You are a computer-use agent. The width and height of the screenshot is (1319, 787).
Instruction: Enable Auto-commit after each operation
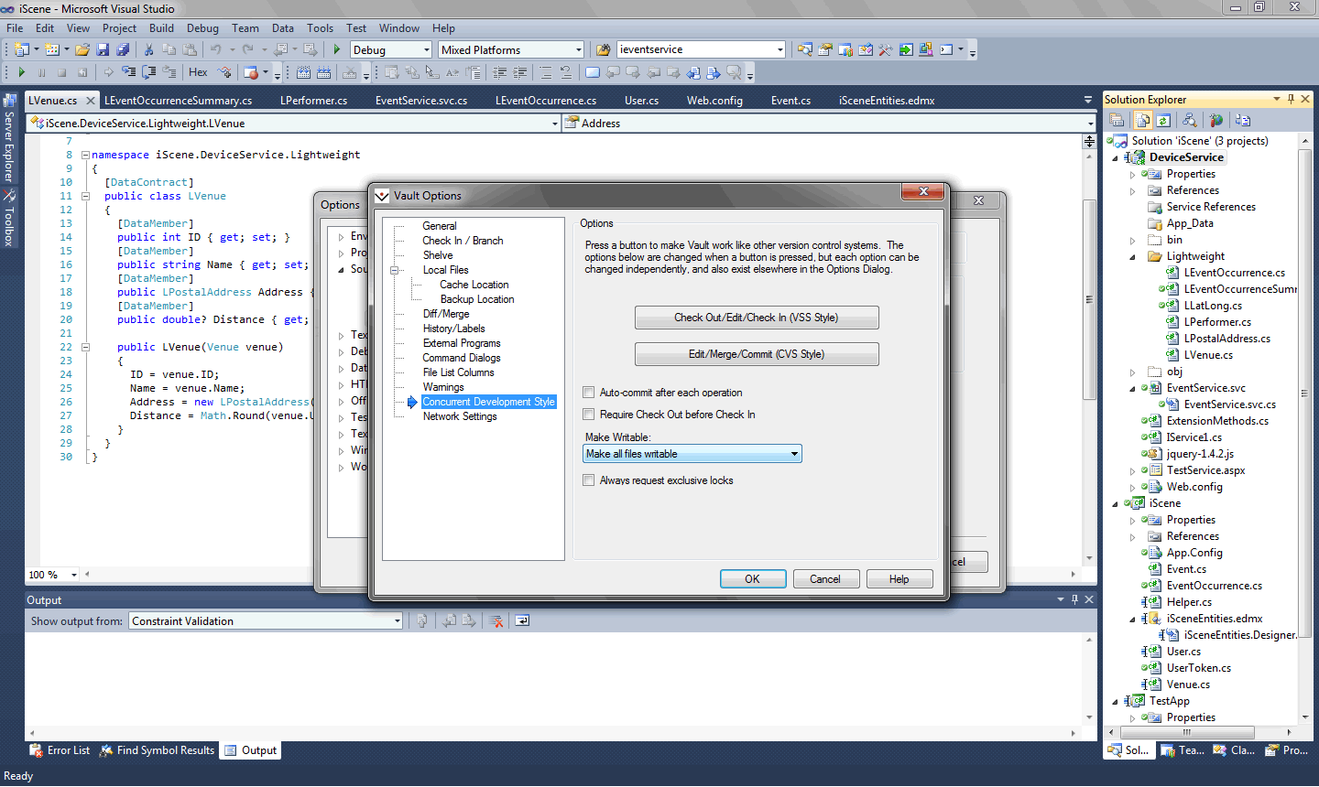pyautogui.click(x=589, y=393)
